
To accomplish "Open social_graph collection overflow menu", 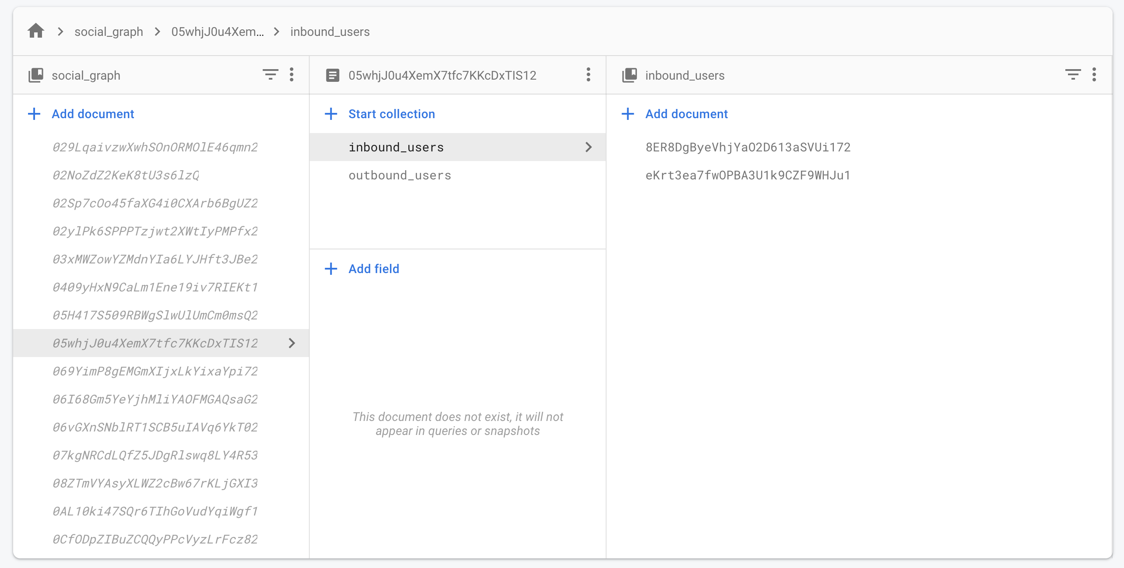I will point(292,75).
